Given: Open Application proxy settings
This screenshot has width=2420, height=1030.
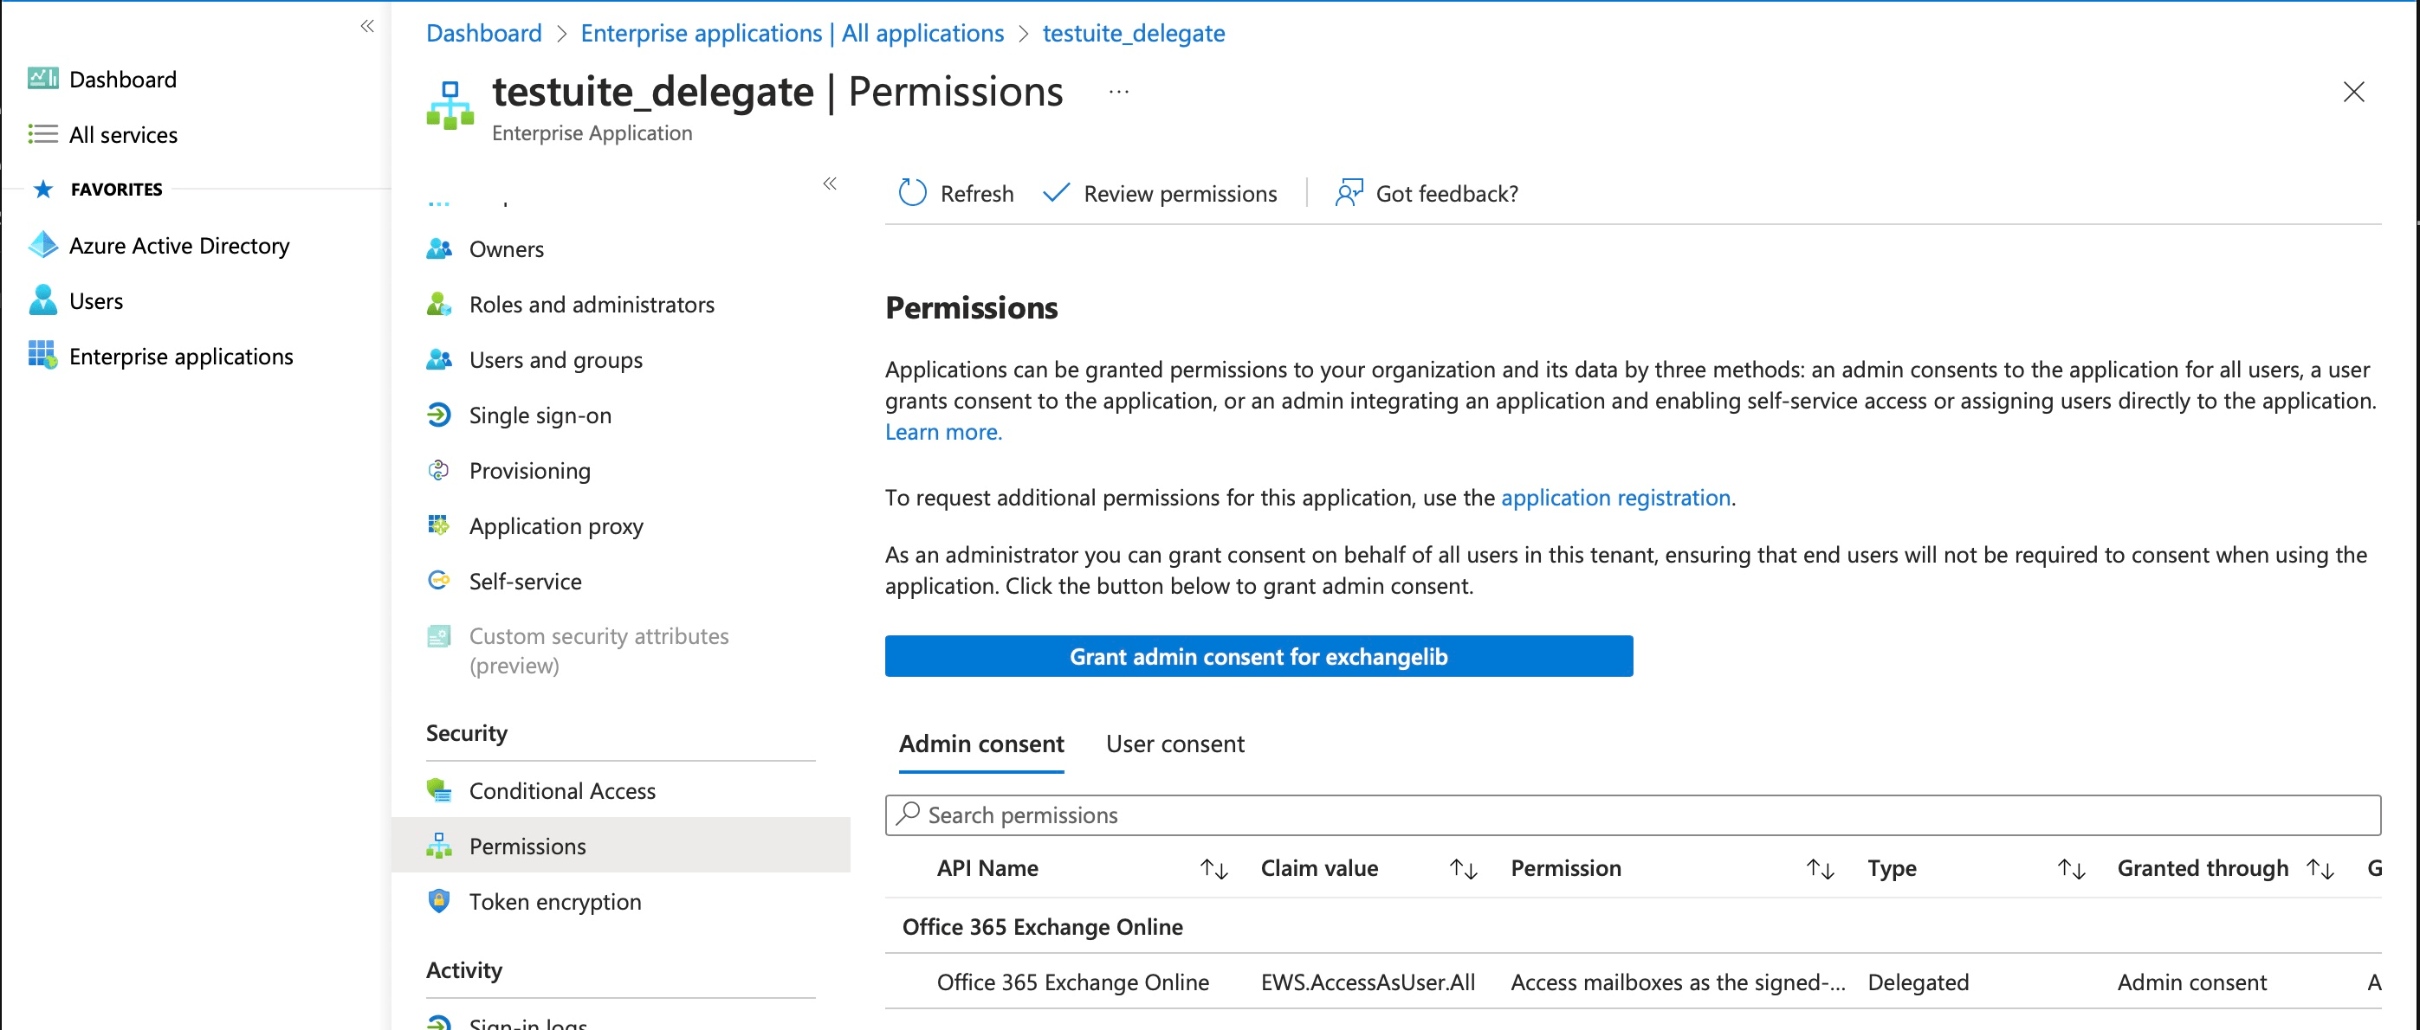Looking at the screenshot, I should [555, 525].
